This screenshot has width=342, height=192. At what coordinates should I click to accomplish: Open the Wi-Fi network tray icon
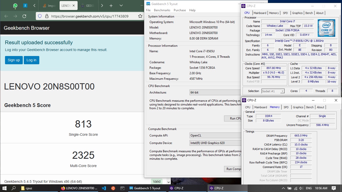295,188
